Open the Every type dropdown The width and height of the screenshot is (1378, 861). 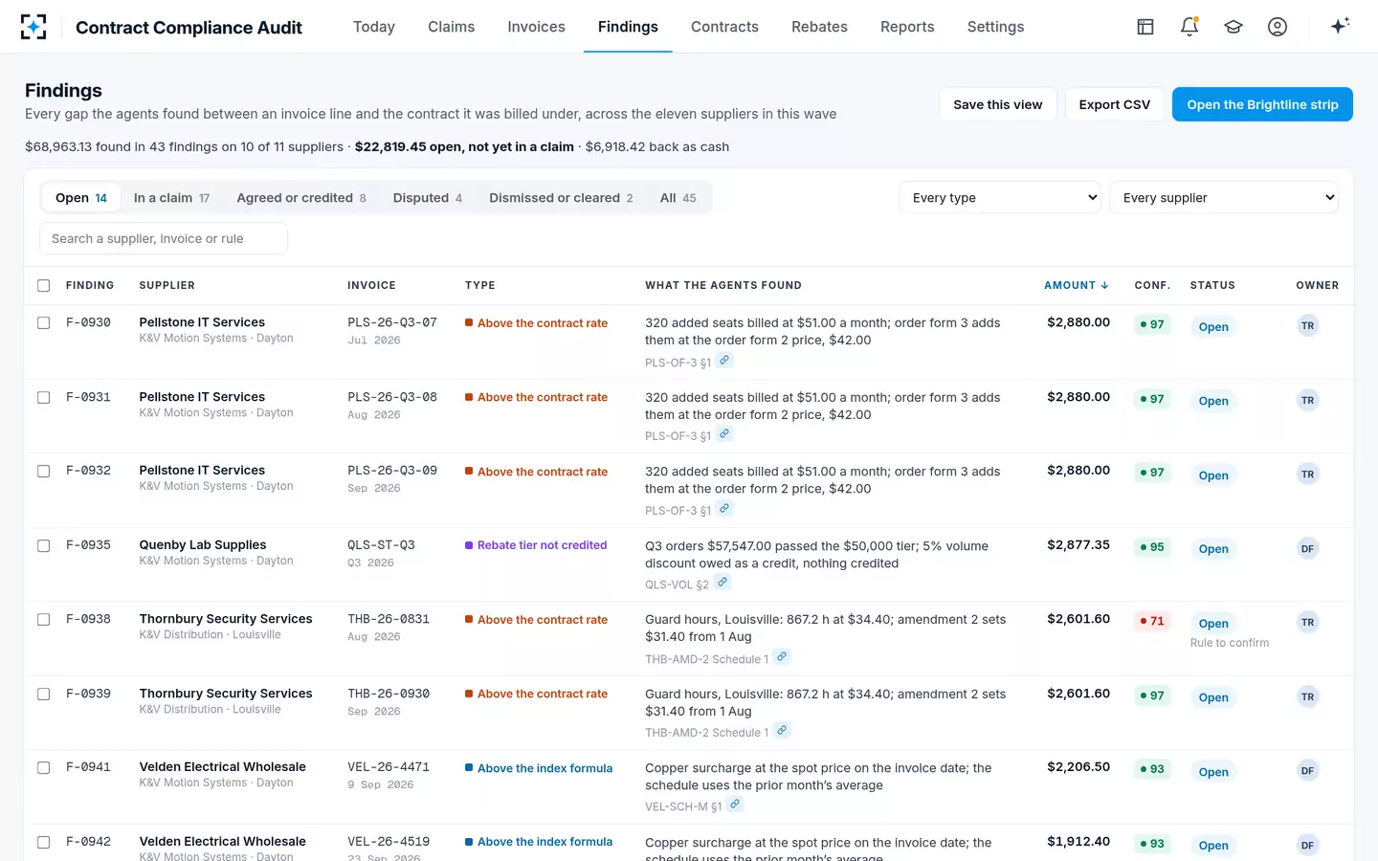(x=1000, y=198)
